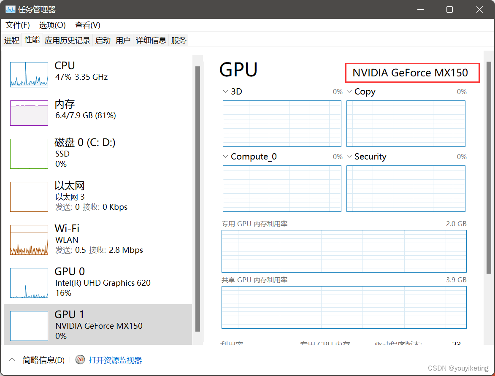Click the 专用 GPU 内存利用率 graph

point(344,251)
